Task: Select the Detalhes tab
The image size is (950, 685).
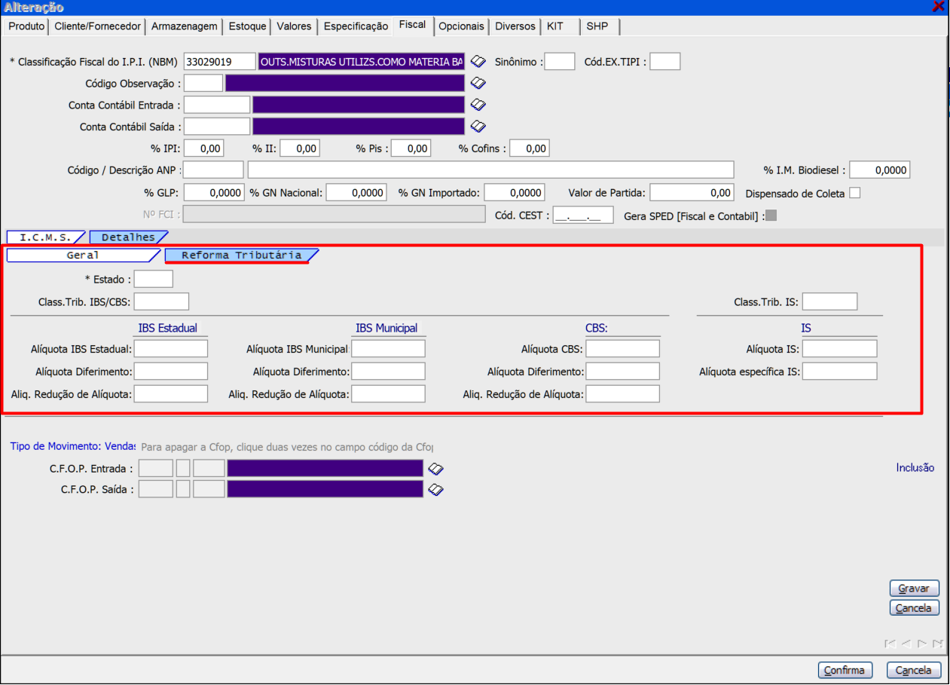Action: tap(128, 237)
